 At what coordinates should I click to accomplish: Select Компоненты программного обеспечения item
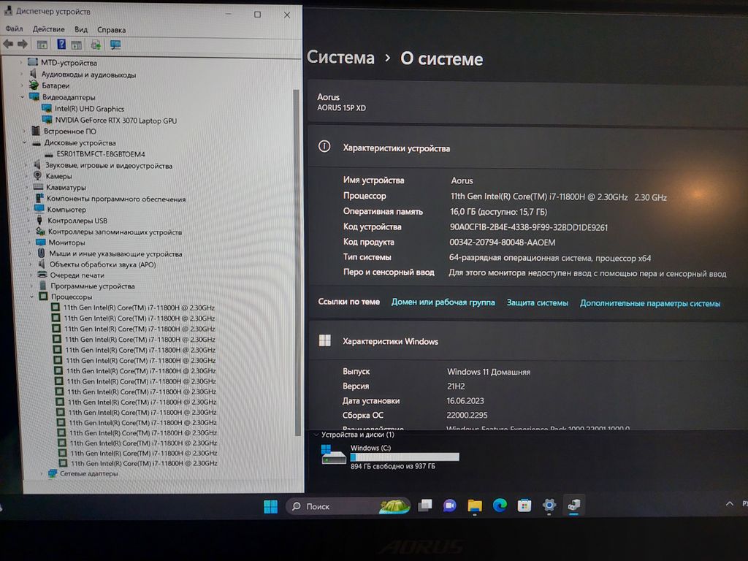tap(116, 199)
